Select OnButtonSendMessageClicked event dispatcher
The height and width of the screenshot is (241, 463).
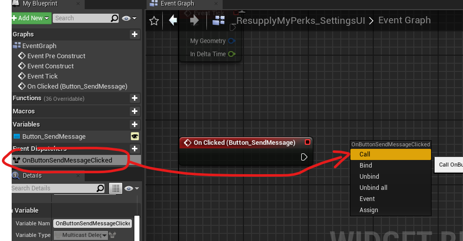67,160
